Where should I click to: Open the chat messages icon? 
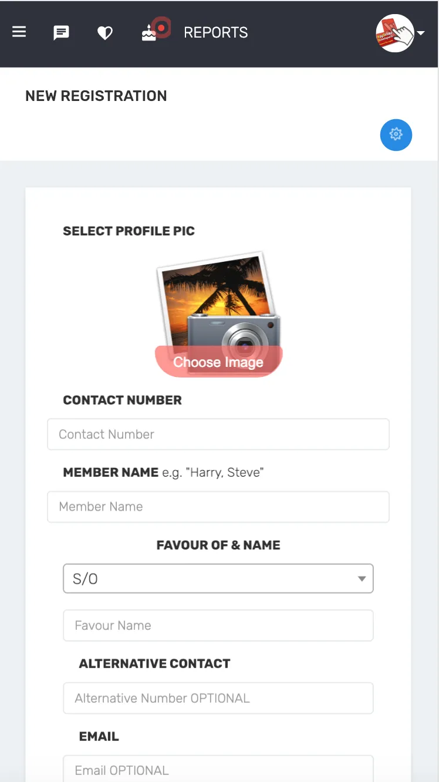(x=61, y=33)
